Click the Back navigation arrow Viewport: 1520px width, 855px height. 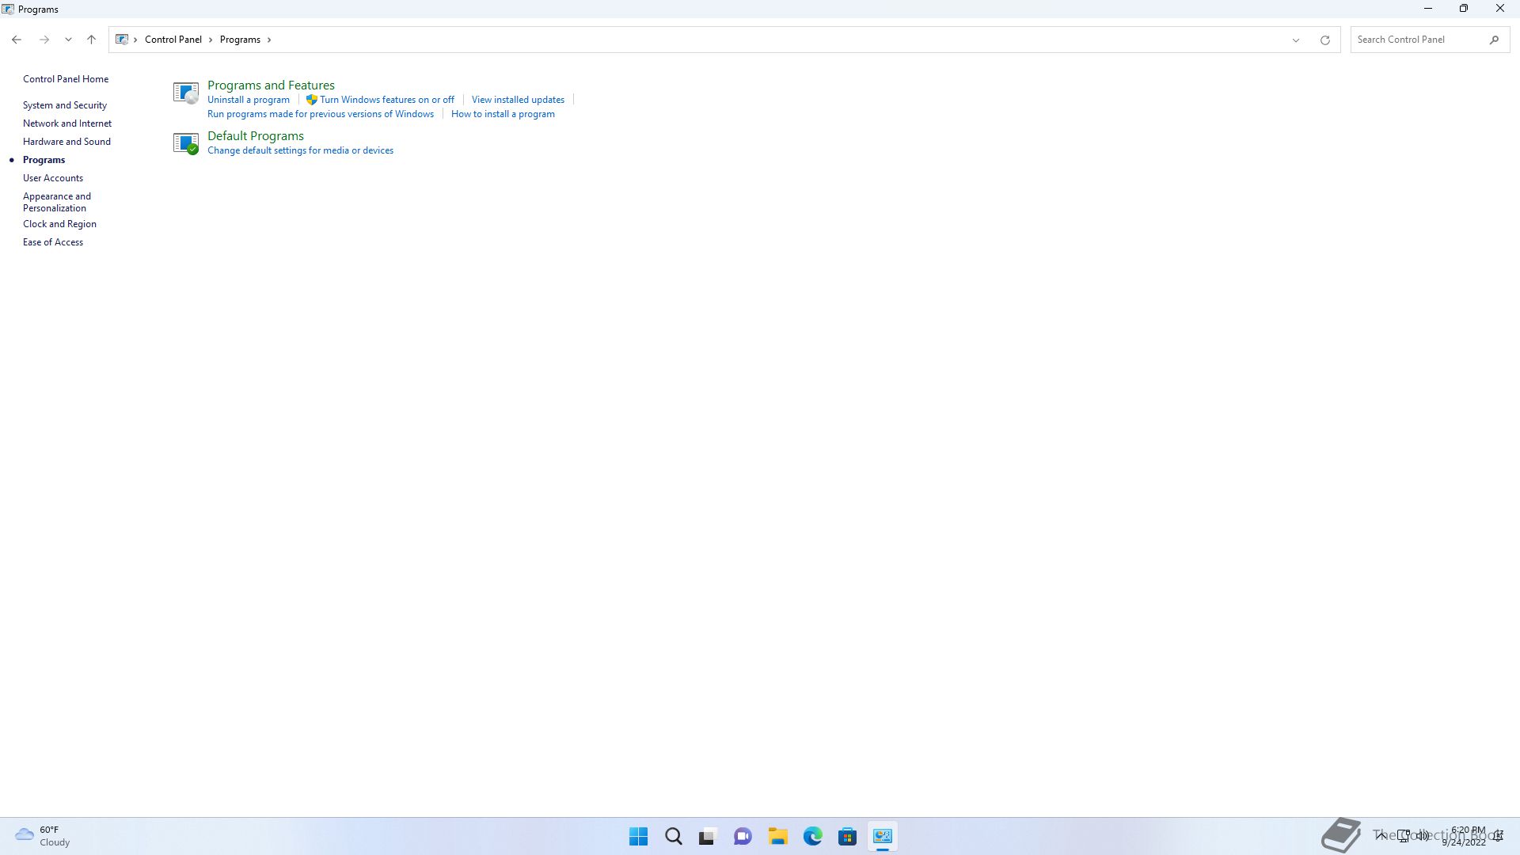pos(17,40)
